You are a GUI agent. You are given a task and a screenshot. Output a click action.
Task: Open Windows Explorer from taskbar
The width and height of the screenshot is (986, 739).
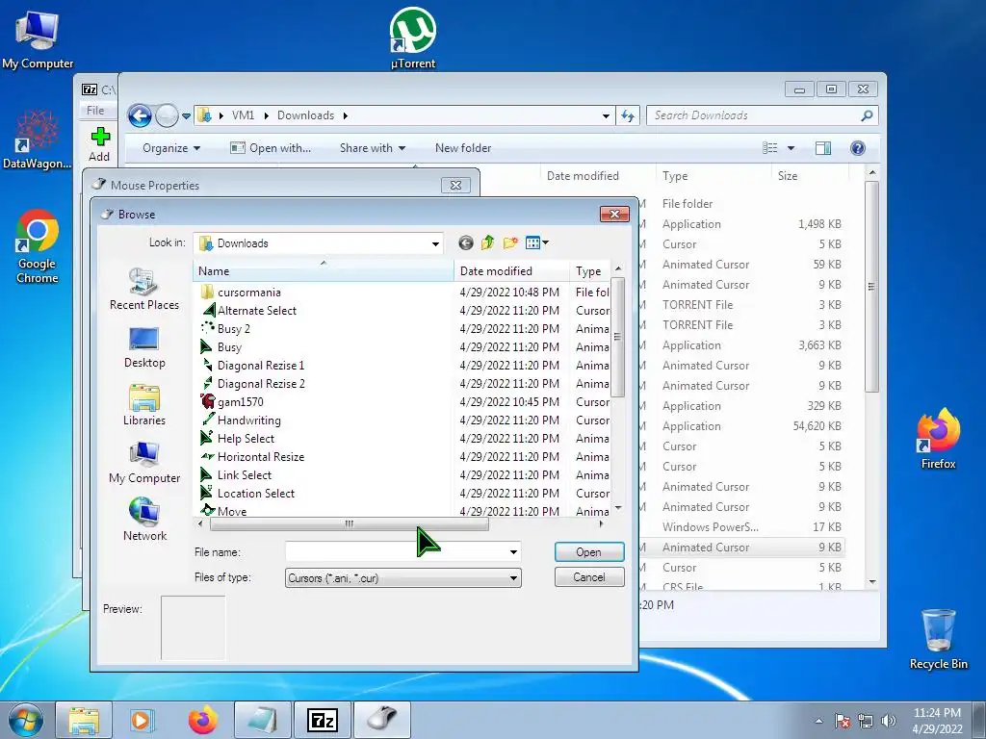[84, 720]
